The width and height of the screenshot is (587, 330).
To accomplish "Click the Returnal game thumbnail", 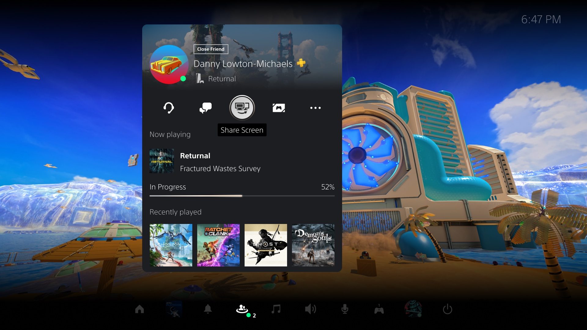I will (x=161, y=161).
